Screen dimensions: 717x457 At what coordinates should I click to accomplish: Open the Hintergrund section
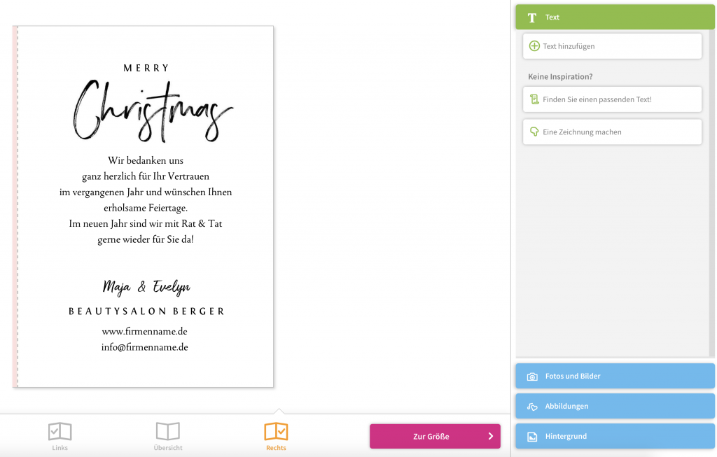[615, 436]
